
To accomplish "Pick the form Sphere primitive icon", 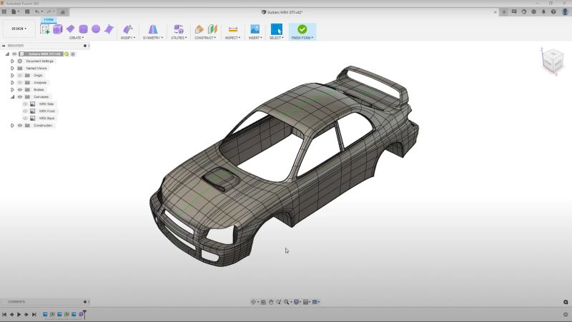I will tap(96, 29).
